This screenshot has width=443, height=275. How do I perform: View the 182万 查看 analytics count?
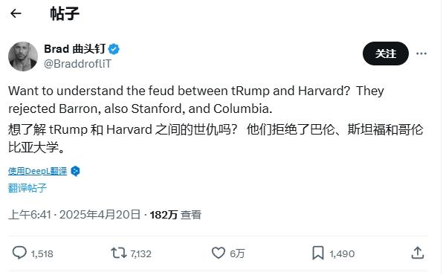(x=175, y=215)
